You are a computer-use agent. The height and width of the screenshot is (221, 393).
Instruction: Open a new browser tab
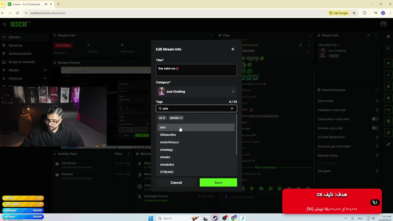click(58, 4)
